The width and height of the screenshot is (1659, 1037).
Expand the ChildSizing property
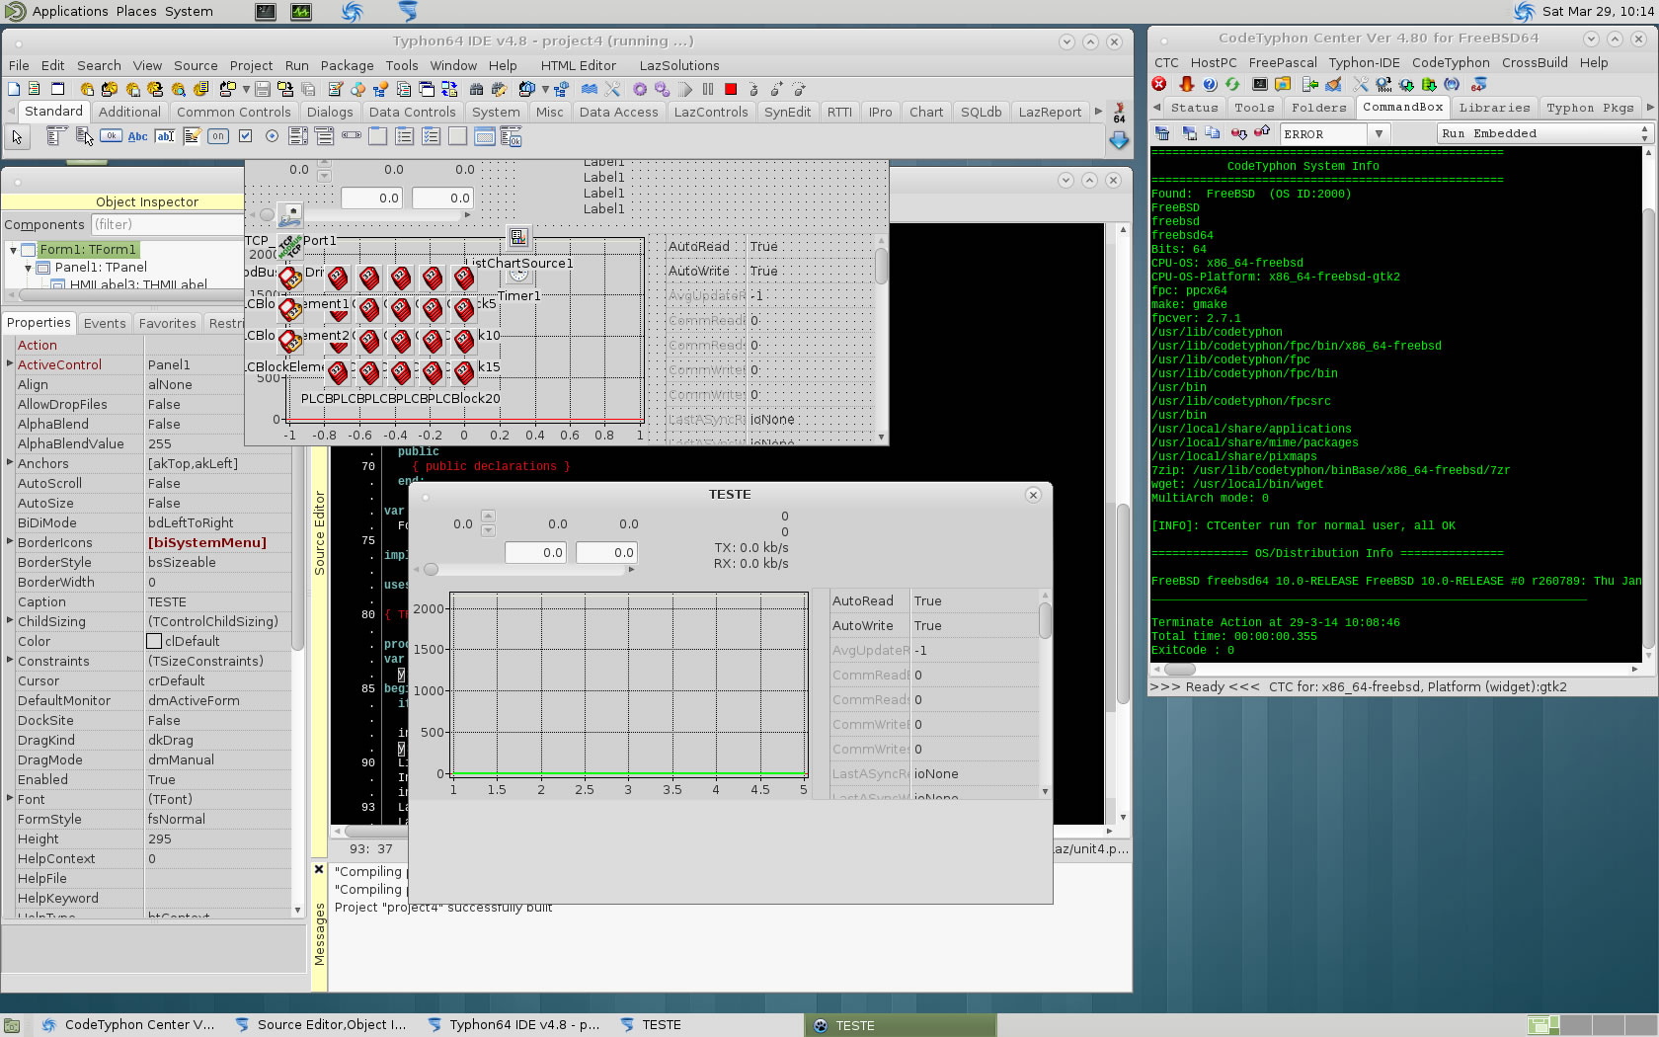click(x=10, y=620)
